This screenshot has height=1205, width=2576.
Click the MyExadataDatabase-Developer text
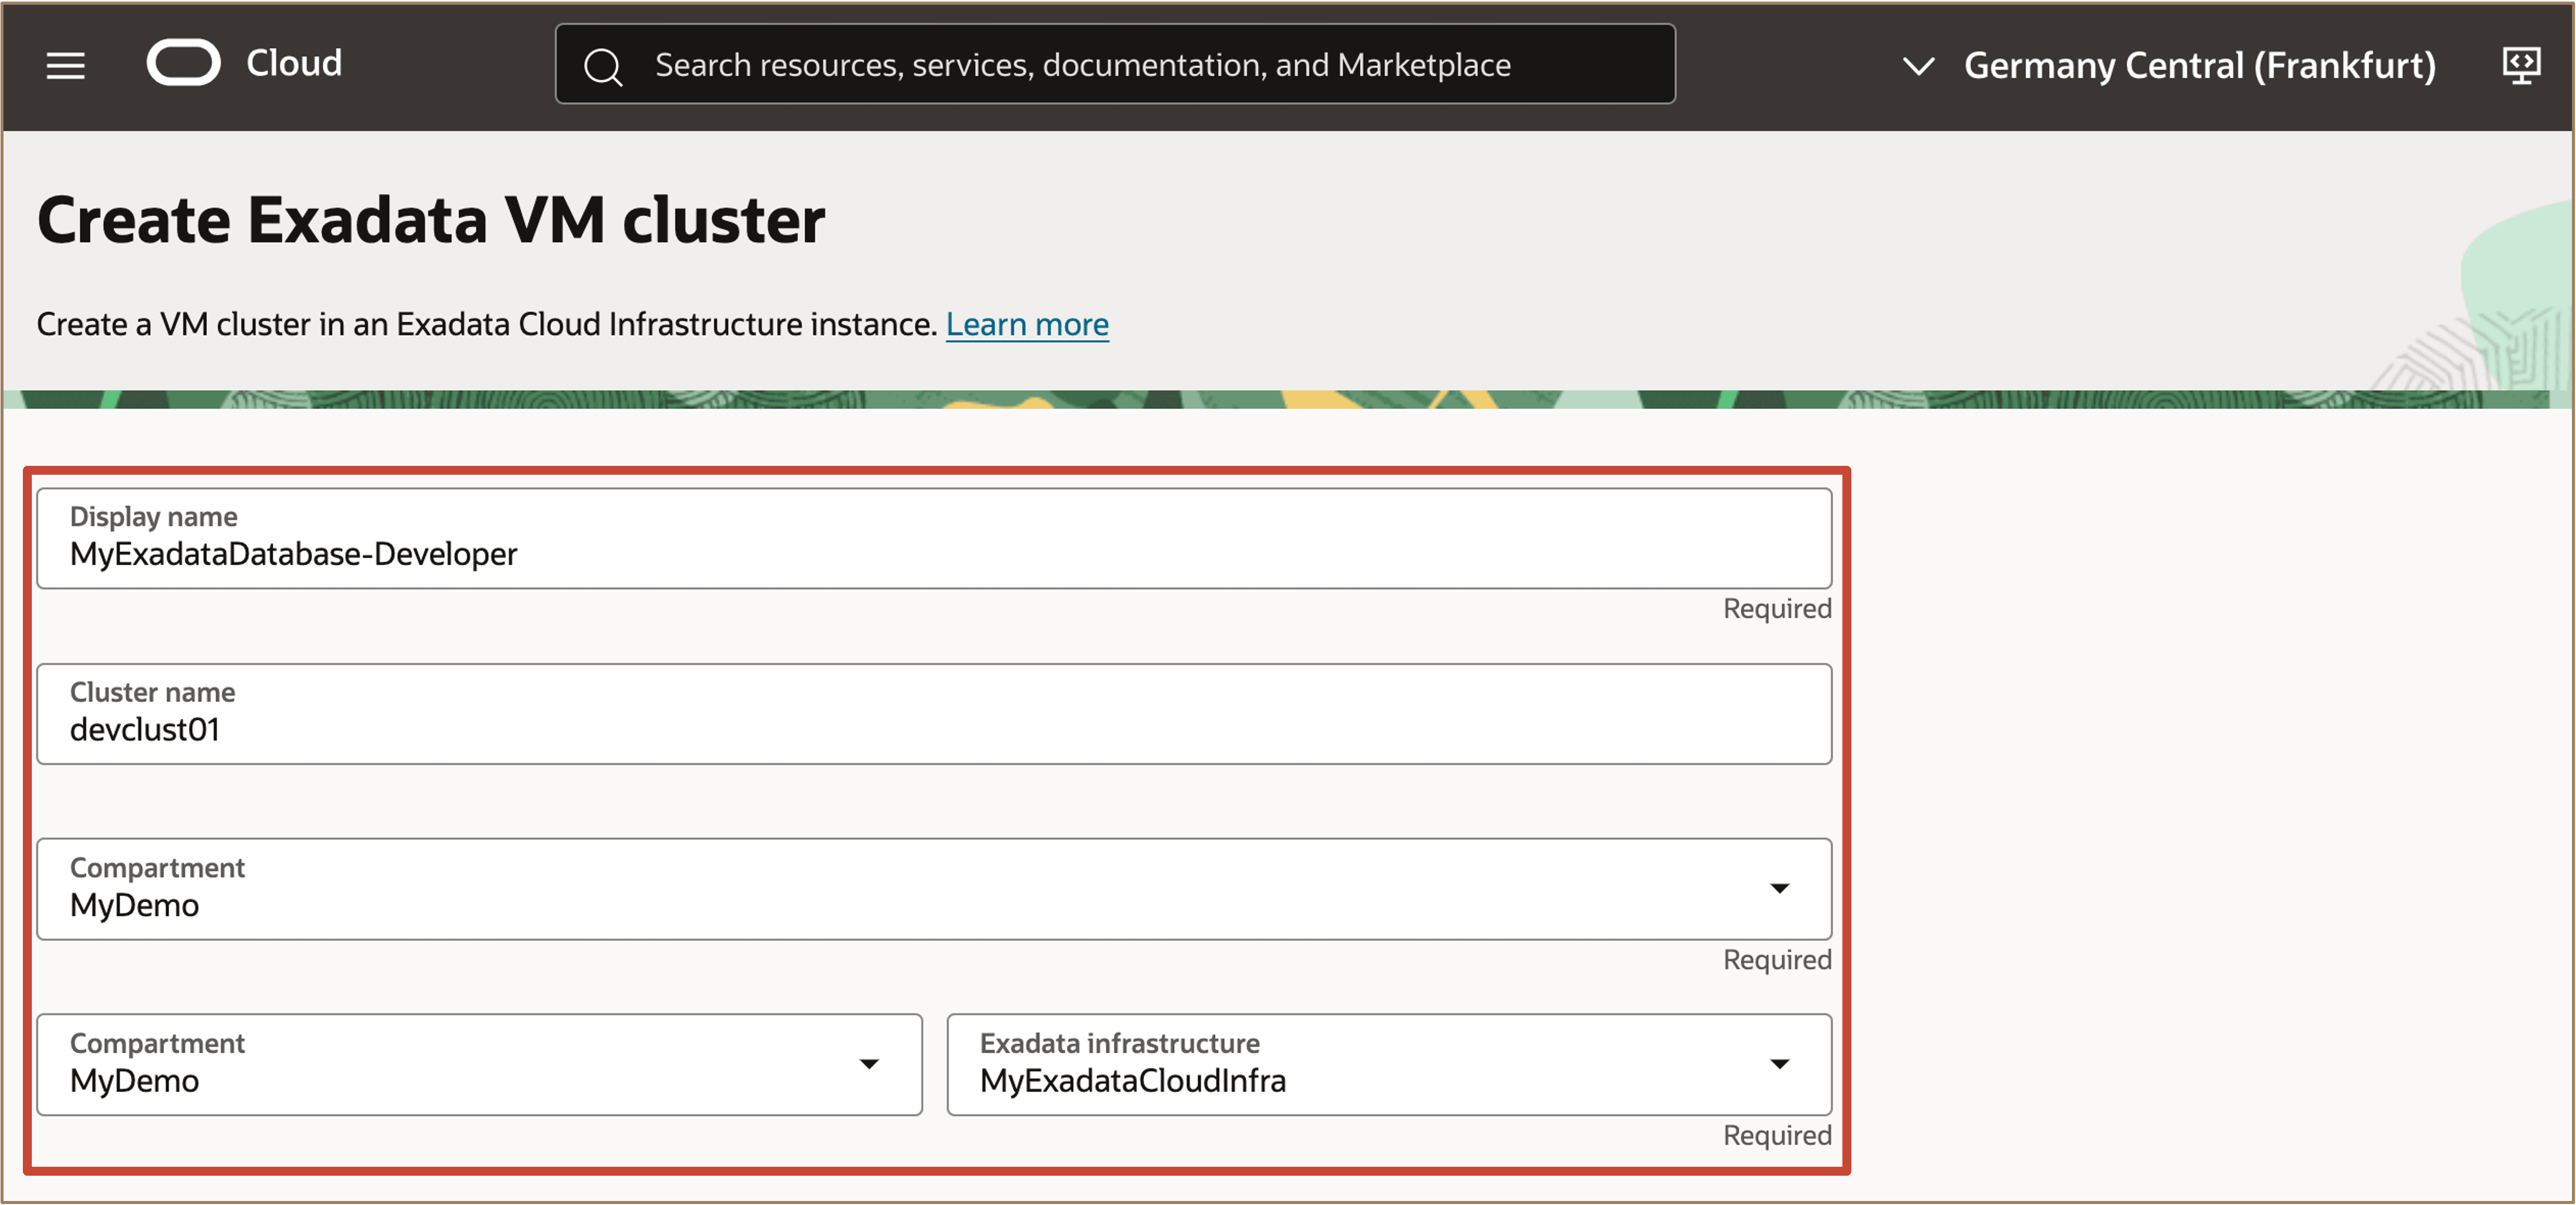click(293, 554)
